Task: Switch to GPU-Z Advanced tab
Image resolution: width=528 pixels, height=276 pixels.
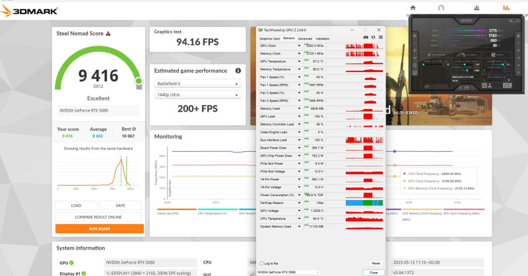Action: pyautogui.click(x=305, y=39)
